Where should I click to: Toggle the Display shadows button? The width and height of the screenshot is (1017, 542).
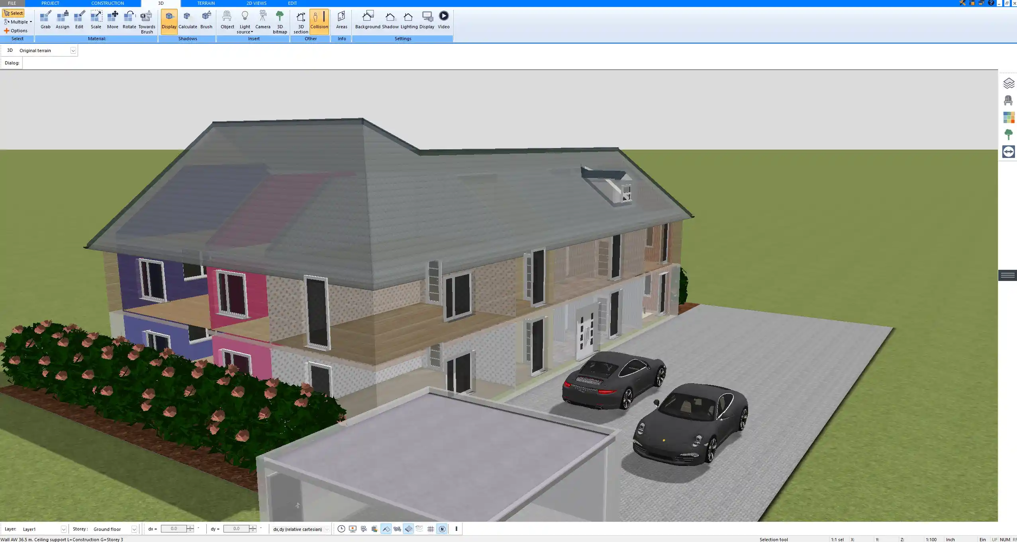coord(169,21)
